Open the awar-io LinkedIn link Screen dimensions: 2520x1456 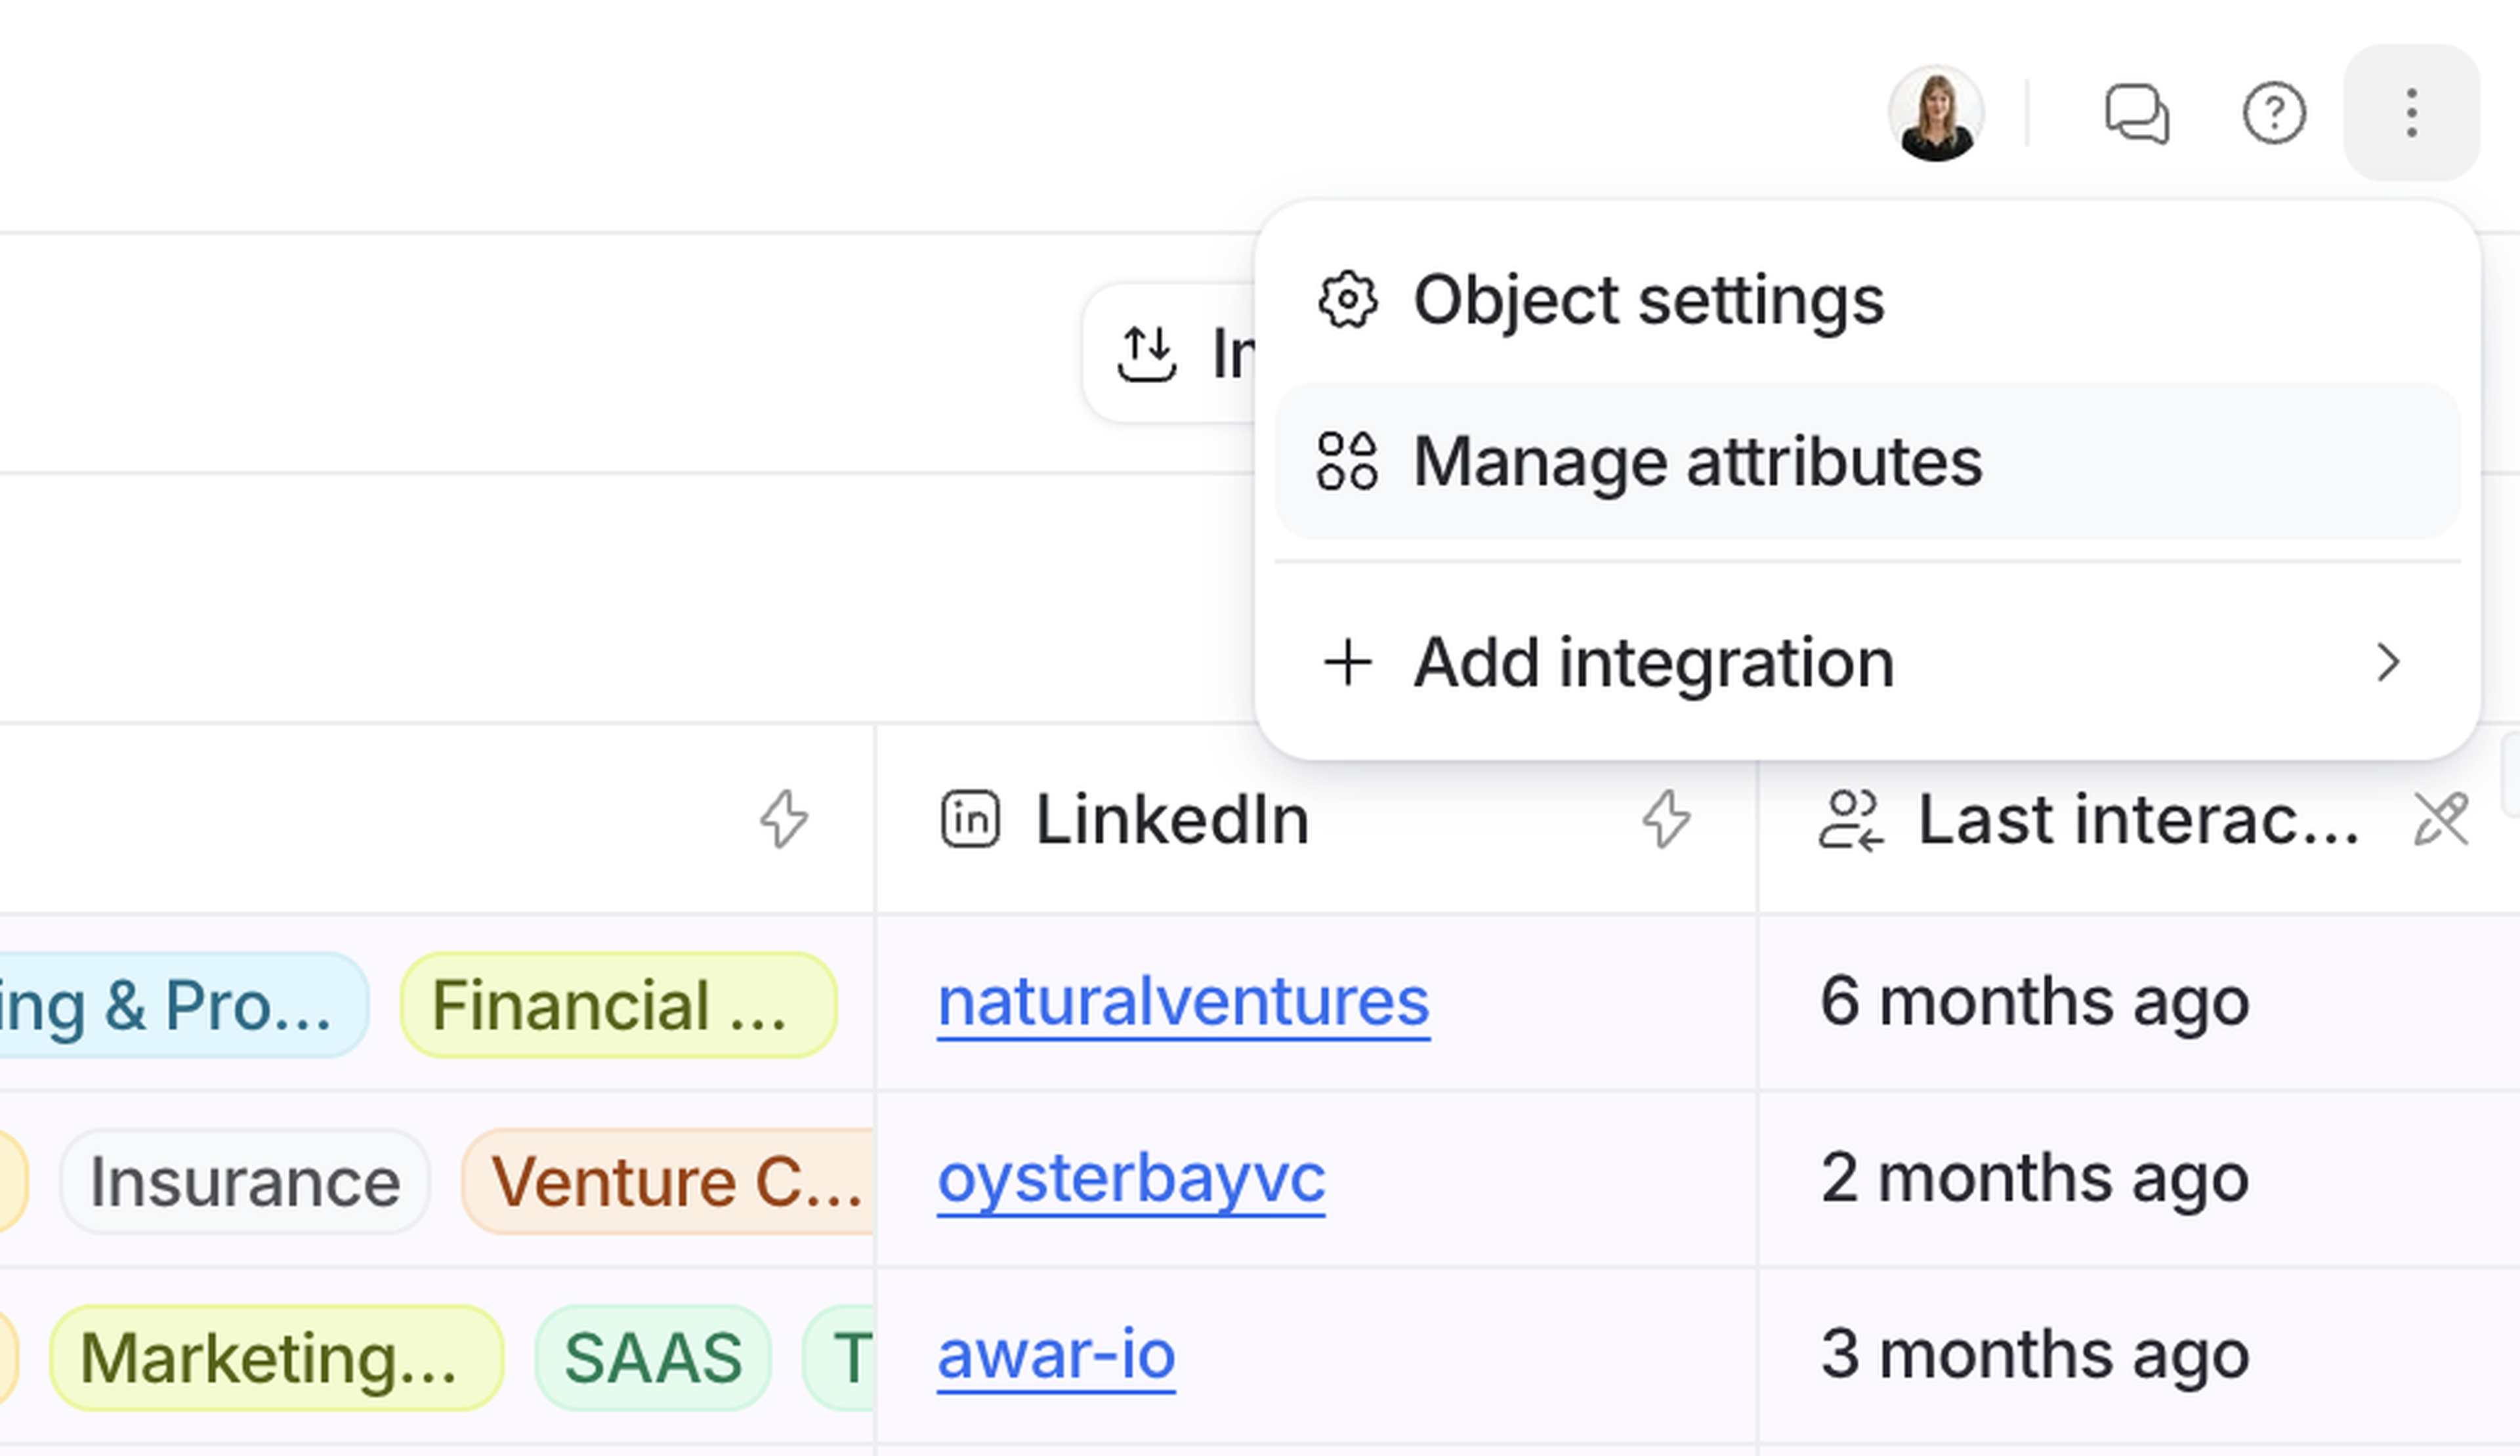point(1056,1355)
